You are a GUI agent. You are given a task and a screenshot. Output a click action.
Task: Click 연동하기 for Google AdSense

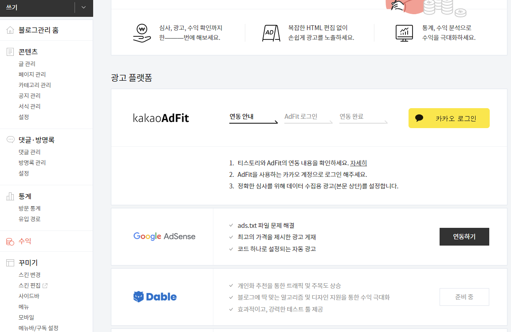(x=464, y=237)
